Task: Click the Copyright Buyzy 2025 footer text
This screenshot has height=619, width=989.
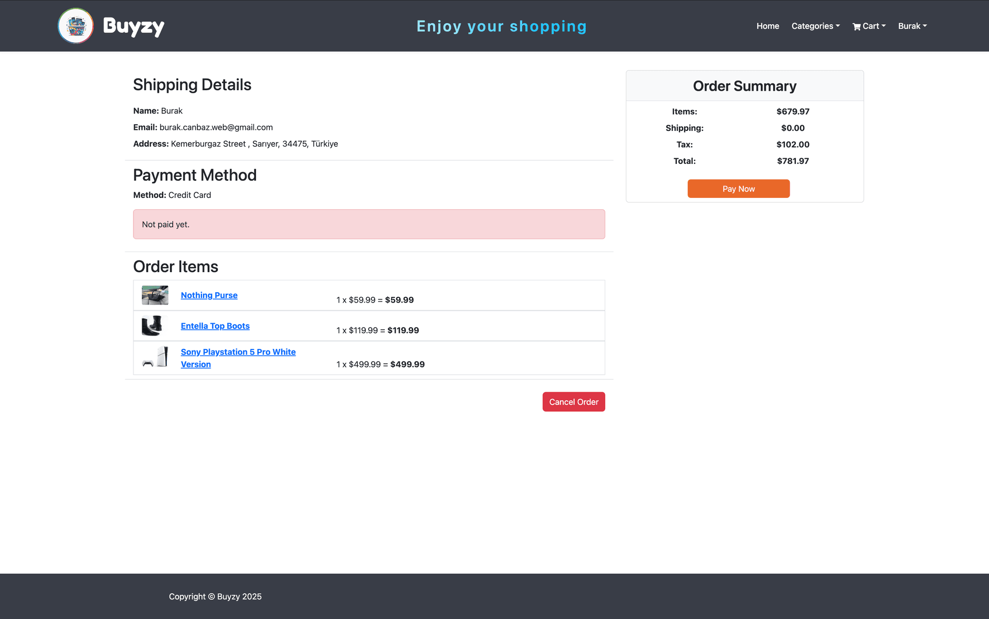Action: [215, 596]
